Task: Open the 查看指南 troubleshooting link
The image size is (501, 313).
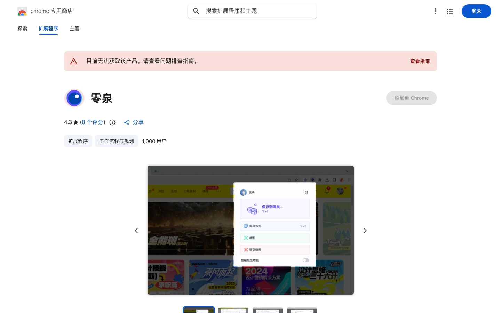Action: 420,61
